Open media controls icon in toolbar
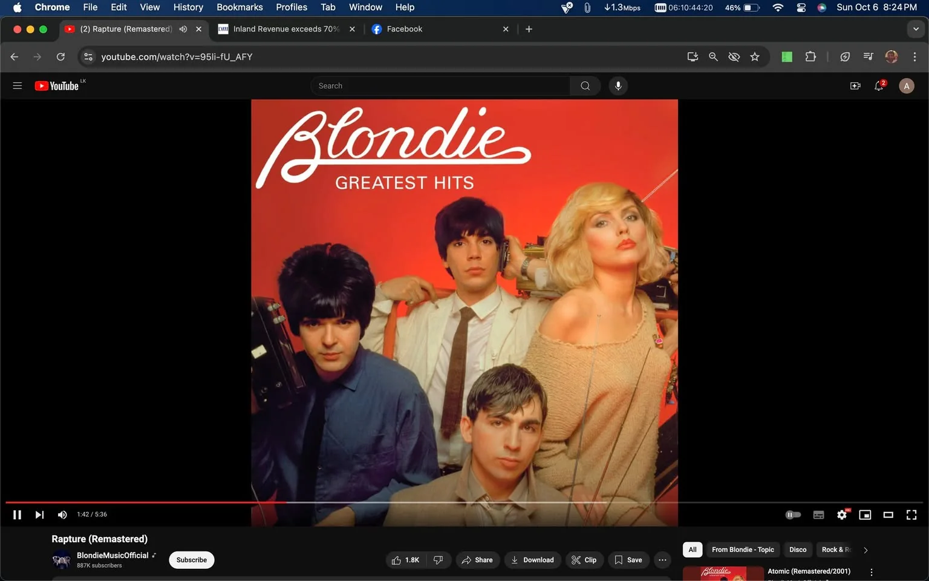The width and height of the screenshot is (929, 581). click(869, 57)
